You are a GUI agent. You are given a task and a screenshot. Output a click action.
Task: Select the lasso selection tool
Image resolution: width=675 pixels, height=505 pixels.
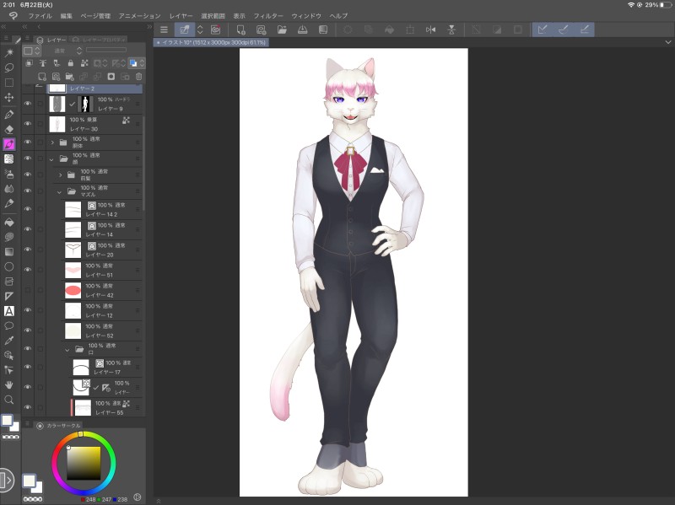9,67
